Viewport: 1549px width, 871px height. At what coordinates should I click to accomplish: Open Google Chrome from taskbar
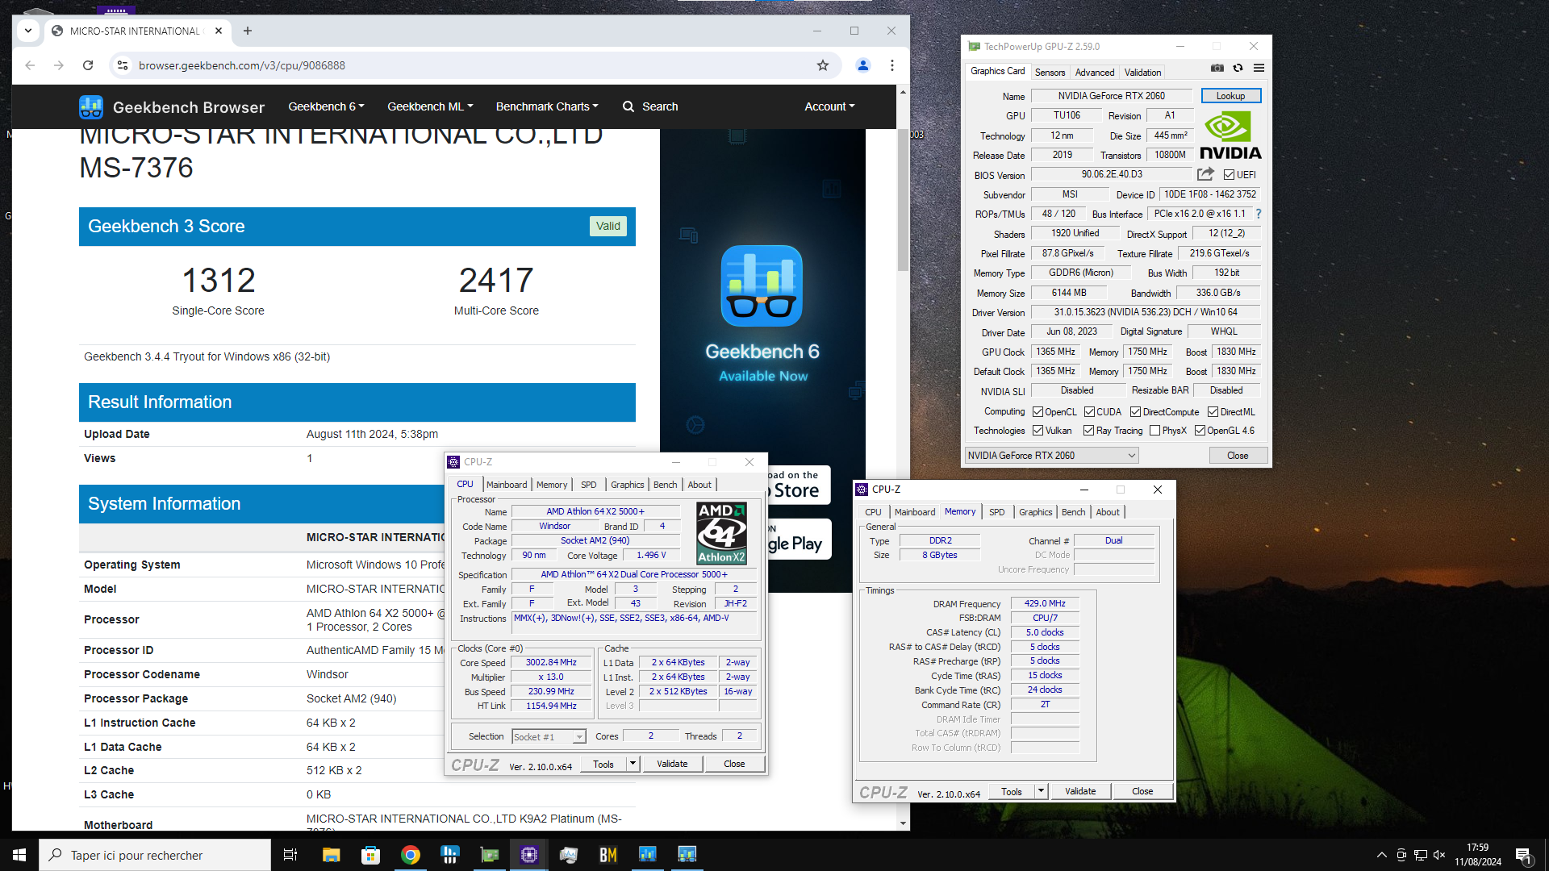pos(410,855)
